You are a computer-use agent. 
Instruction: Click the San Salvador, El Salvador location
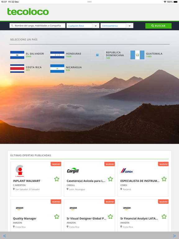coord(28,189)
